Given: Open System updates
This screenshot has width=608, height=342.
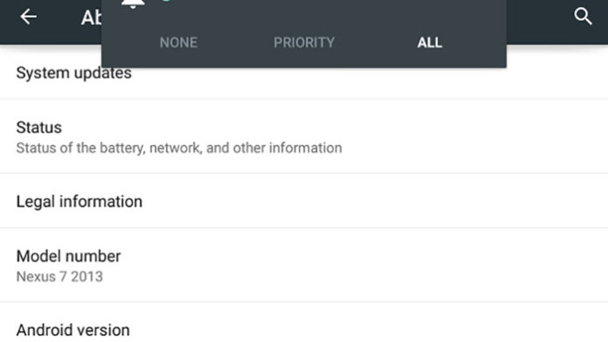Looking at the screenshot, I should pos(73,72).
